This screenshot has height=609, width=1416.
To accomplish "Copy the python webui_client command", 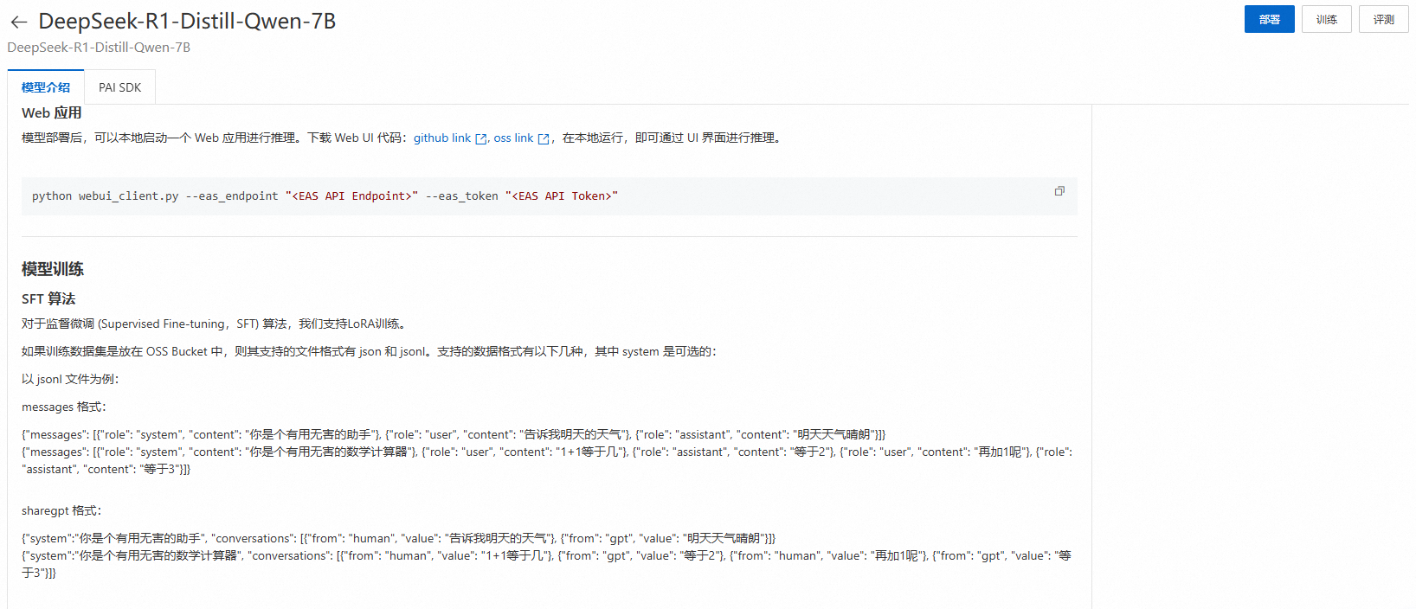I will pos(1059,191).
